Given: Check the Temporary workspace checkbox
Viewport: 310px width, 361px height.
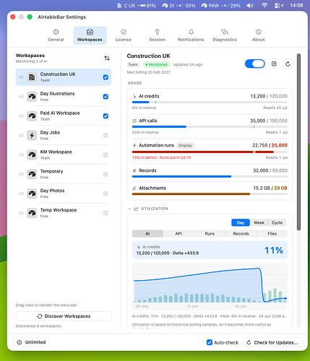Looking at the screenshot, I should 106,174.
